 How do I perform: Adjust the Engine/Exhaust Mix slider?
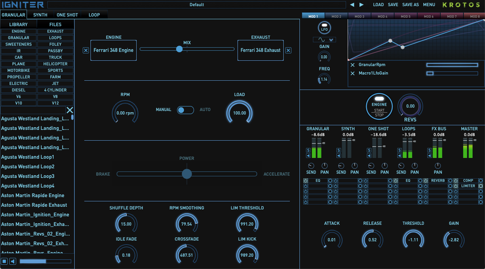(179, 49)
